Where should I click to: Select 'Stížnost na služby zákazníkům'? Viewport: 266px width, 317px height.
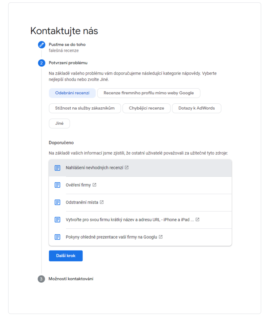point(84,108)
